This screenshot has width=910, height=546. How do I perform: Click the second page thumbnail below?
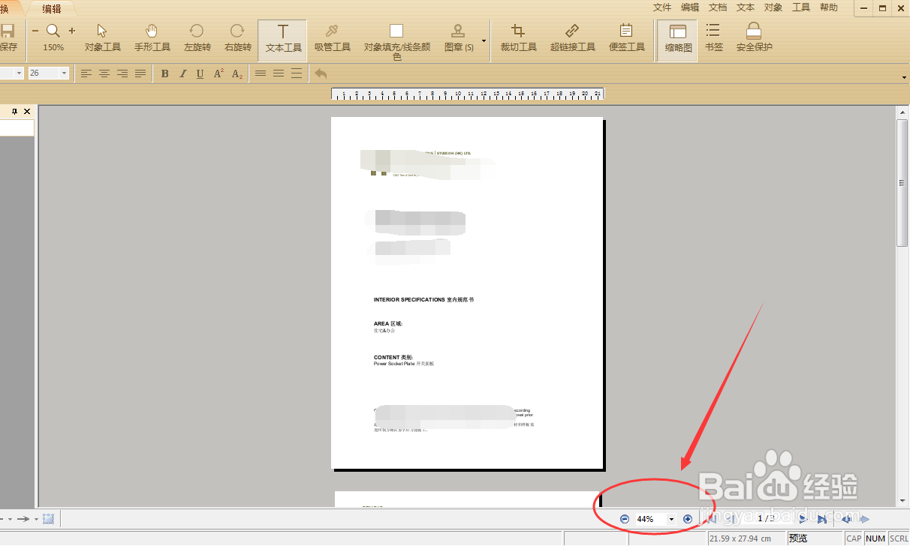point(467,499)
